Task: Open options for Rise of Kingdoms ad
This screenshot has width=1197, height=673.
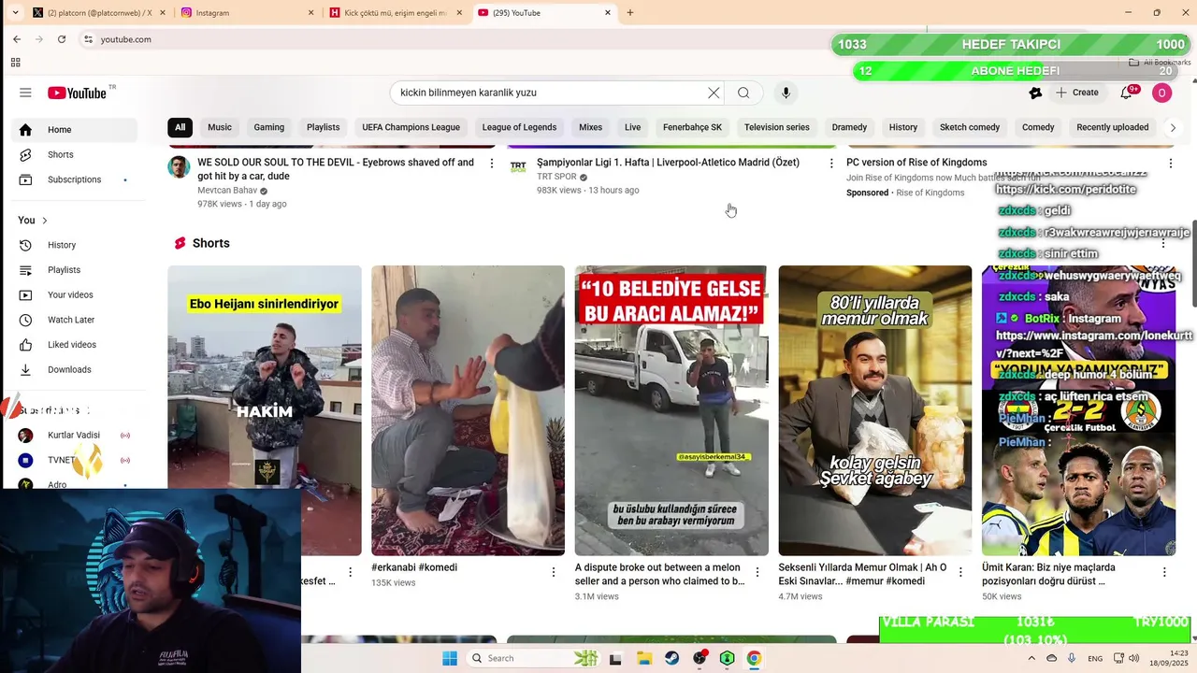Action: click(x=1170, y=164)
